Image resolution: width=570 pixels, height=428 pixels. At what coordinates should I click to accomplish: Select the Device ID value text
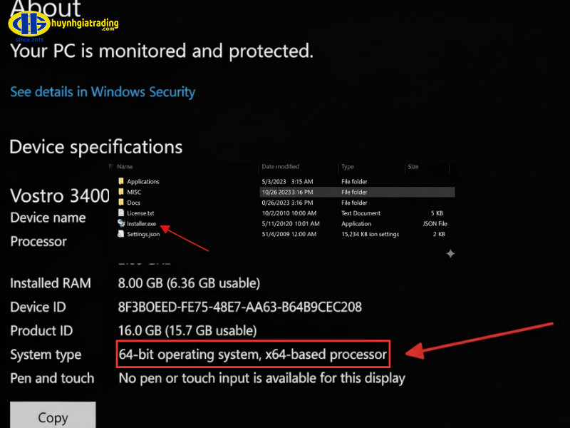(239, 307)
